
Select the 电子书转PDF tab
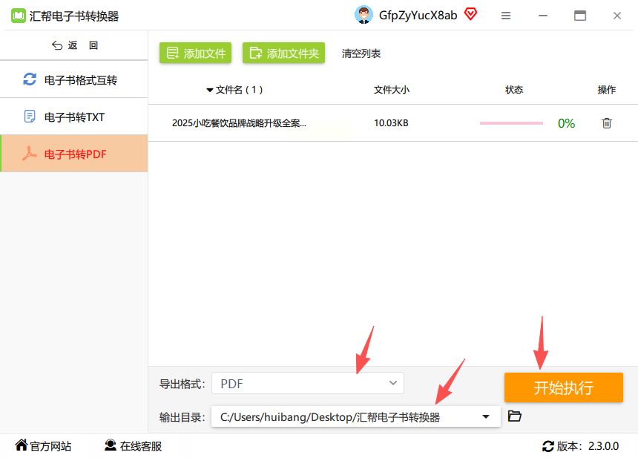point(74,154)
